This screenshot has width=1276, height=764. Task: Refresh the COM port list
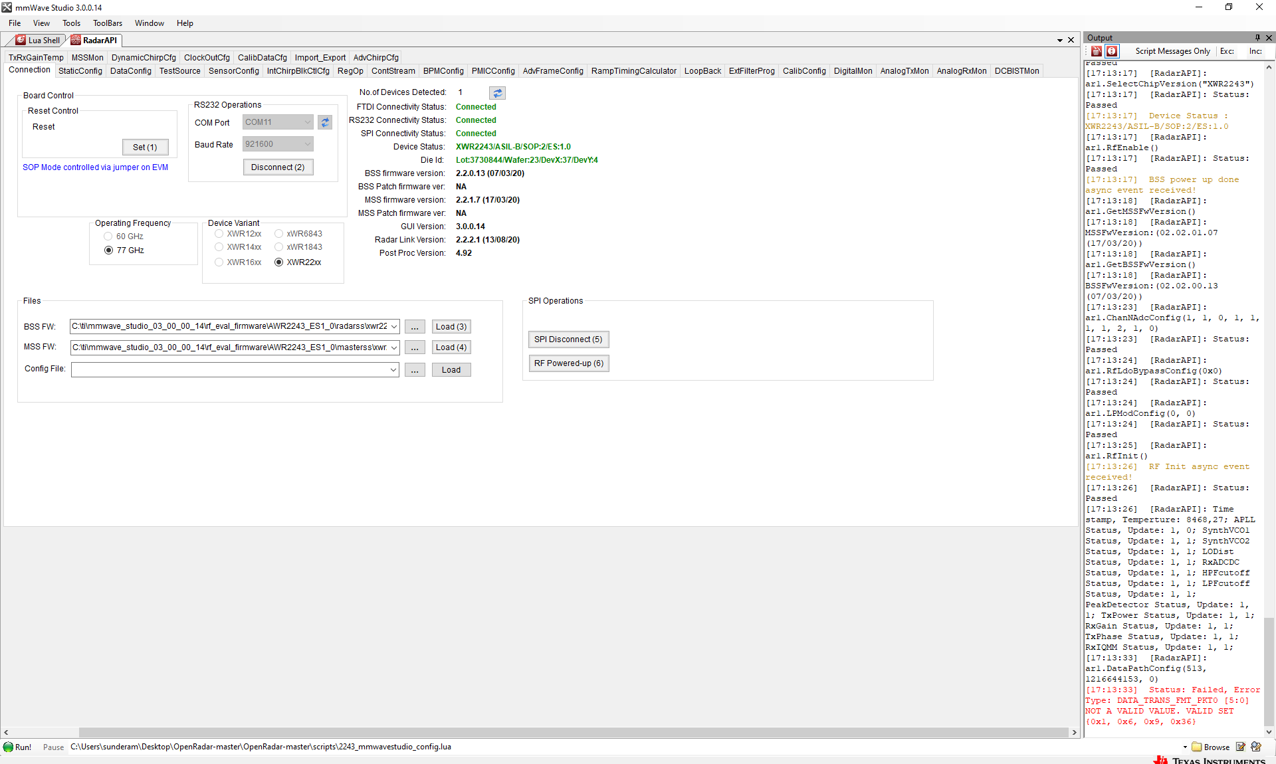(x=325, y=122)
